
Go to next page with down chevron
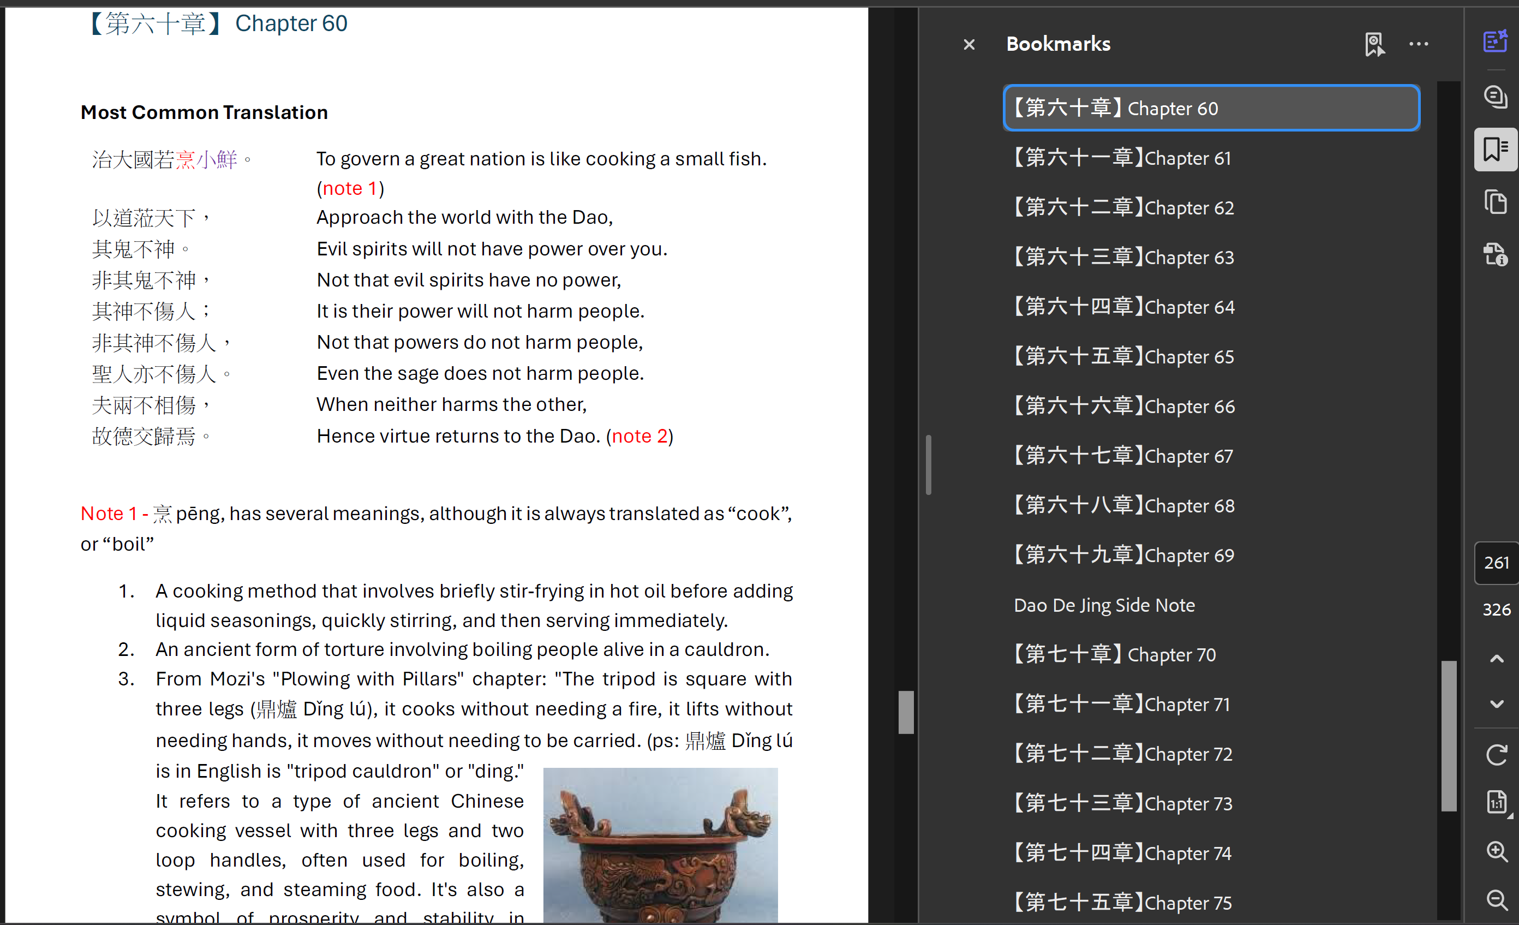point(1496,704)
